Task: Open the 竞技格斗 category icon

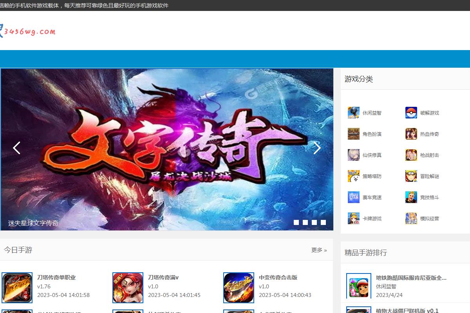Action: click(411, 197)
